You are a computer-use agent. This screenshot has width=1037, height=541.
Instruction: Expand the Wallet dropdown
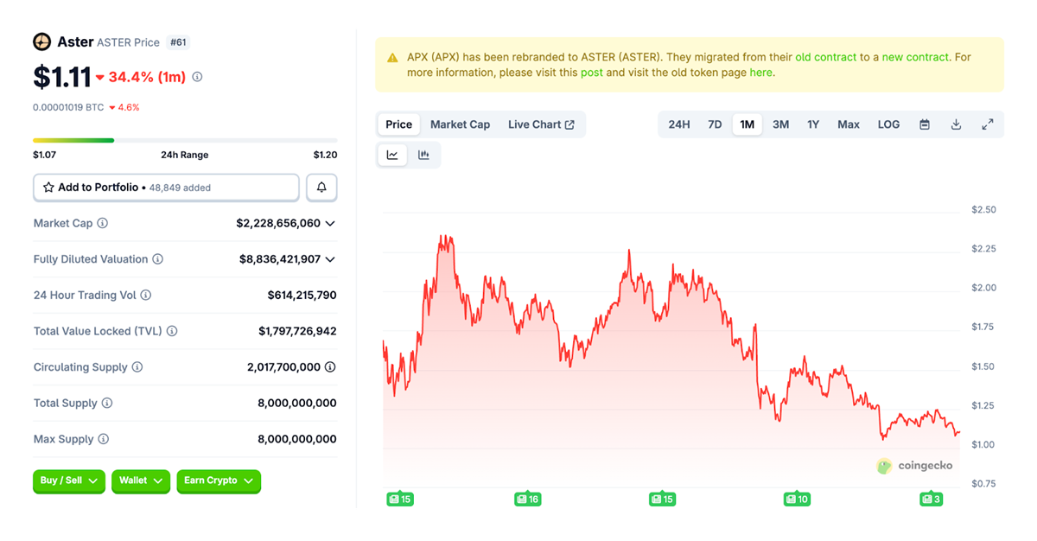click(140, 481)
